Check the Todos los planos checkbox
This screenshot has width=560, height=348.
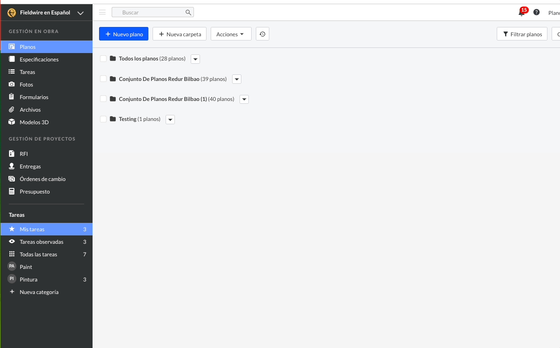[x=103, y=58]
